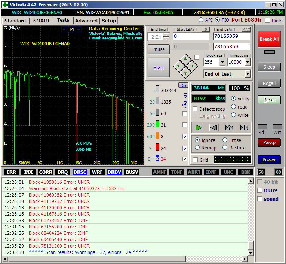The height and width of the screenshot is (264, 286).
Task: Click the red Break All button
Action: pyautogui.click(x=269, y=39)
